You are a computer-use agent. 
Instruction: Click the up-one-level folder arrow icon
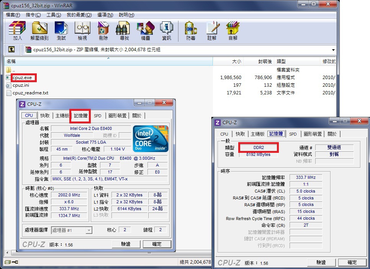11,49
